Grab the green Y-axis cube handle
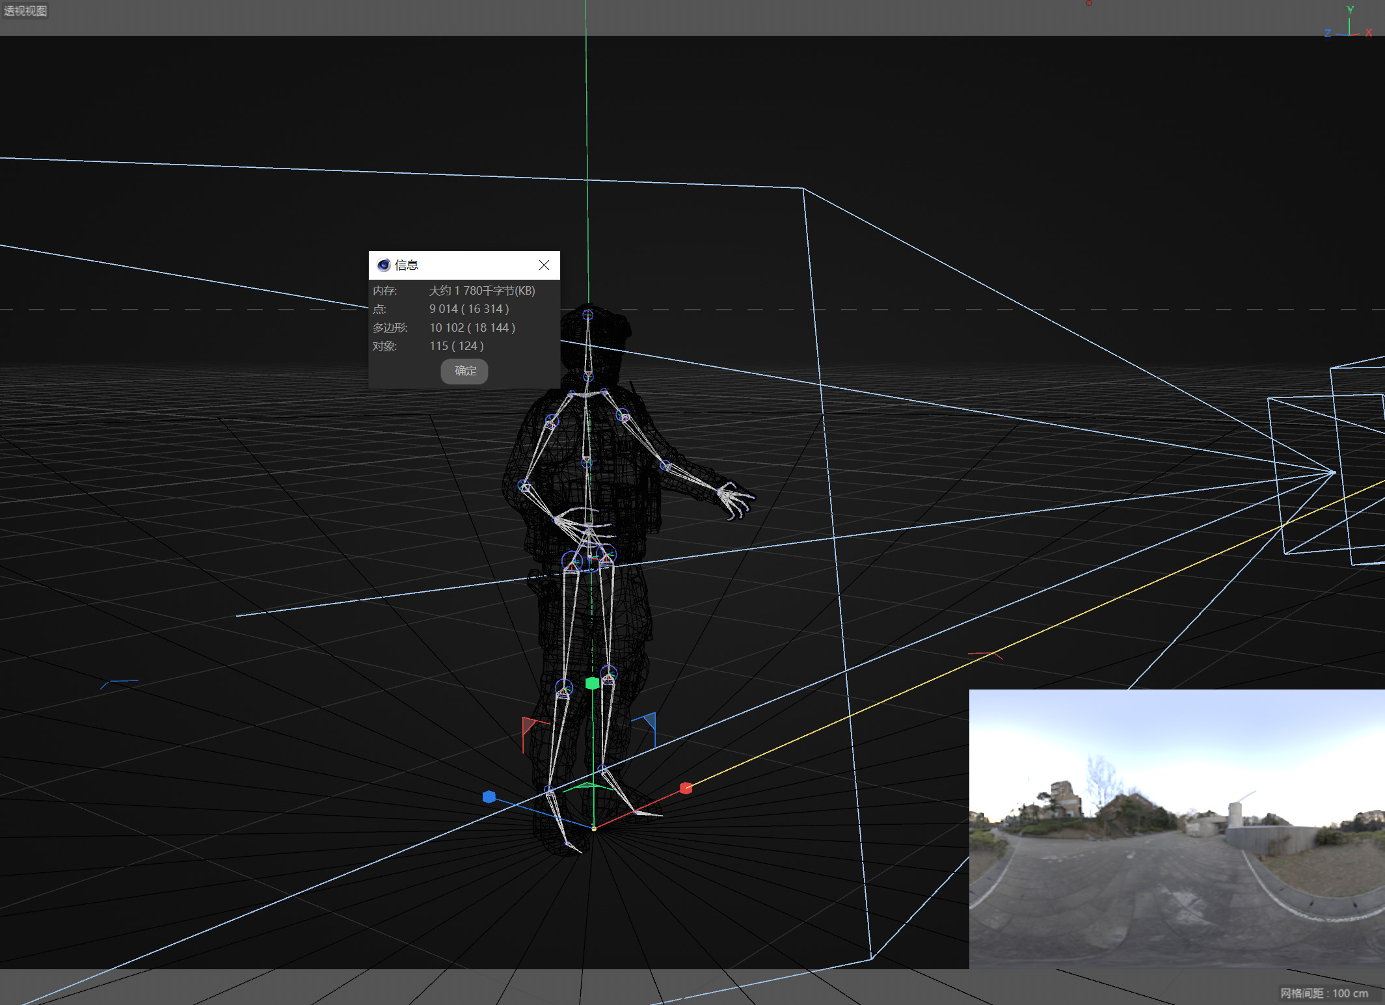Screen dimensions: 1385x1005 pyautogui.click(x=592, y=683)
